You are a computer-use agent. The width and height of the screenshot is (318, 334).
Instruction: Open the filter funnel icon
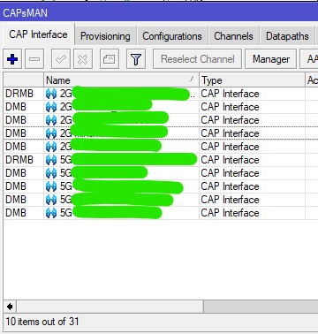tap(136, 59)
